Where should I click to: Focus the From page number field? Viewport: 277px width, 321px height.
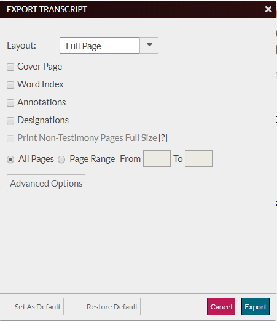pyautogui.click(x=157, y=158)
